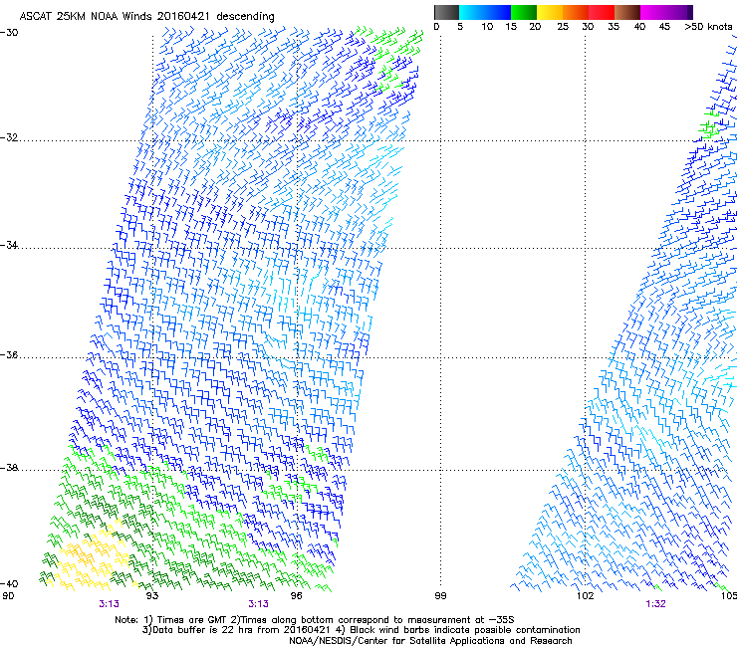Click the '-32' latitude axis label

point(9,137)
